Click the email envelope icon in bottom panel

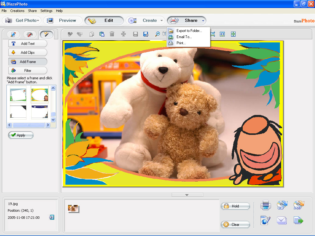[x=282, y=220]
